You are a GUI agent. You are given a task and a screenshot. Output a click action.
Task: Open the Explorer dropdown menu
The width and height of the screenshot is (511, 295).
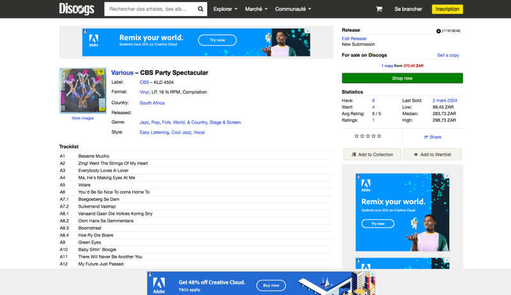(225, 9)
